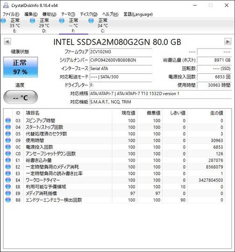
Task: Open the ファイル(F) menu
Action: pos(11,14)
